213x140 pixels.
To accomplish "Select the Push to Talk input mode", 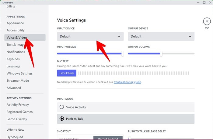I will pyautogui.click(x=126, y=119).
